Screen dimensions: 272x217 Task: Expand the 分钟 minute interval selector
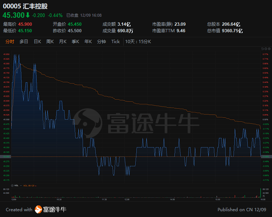point(102,41)
